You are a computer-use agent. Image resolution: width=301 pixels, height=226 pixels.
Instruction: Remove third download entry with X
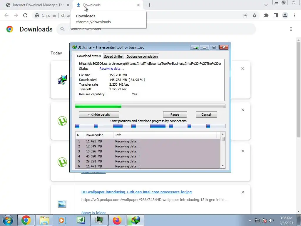coord(243,151)
